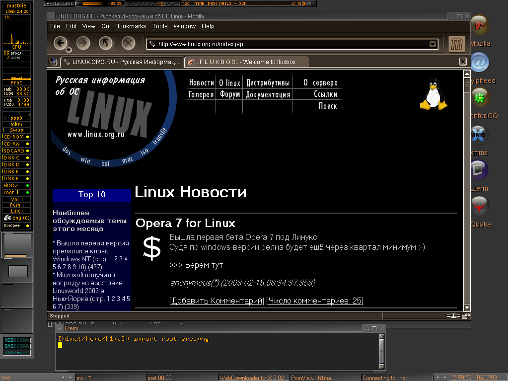Switch to the FLUXBOX Welcome tab

click(246, 62)
